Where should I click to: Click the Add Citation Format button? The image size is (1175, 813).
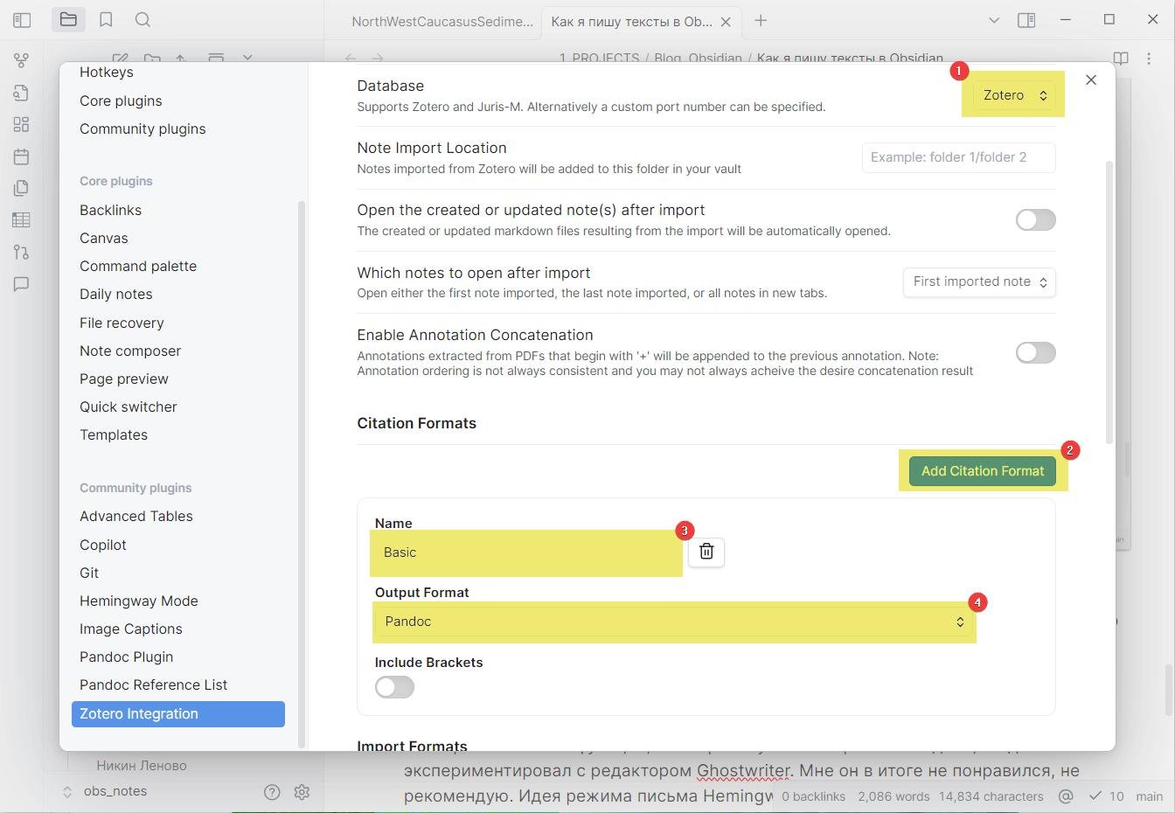(x=982, y=470)
